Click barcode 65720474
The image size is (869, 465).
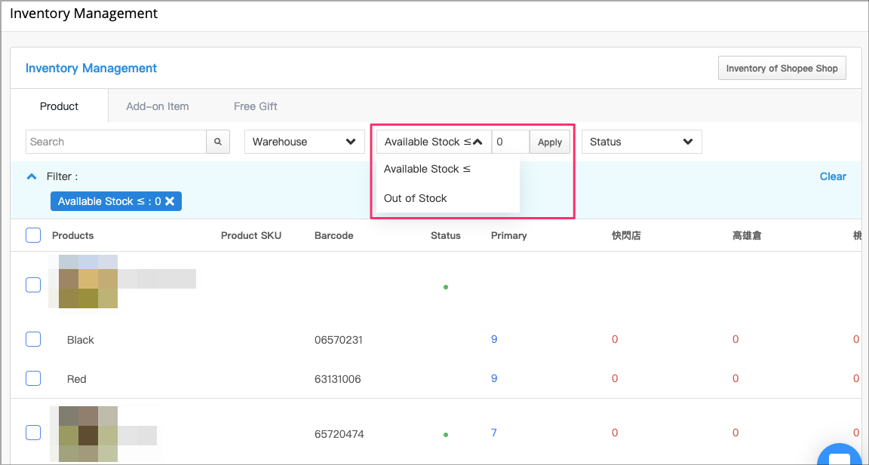(x=339, y=434)
